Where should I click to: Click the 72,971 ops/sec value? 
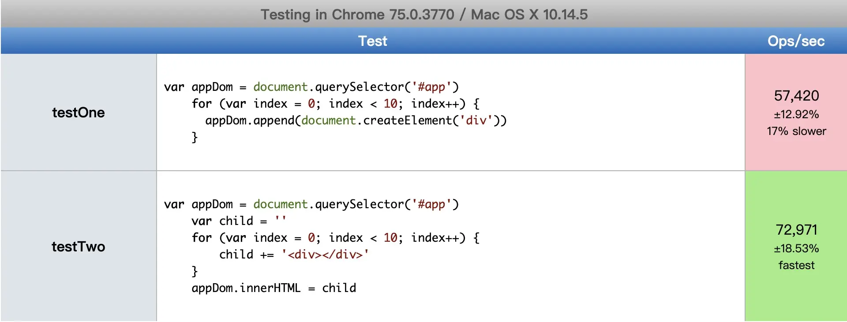pos(796,230)
